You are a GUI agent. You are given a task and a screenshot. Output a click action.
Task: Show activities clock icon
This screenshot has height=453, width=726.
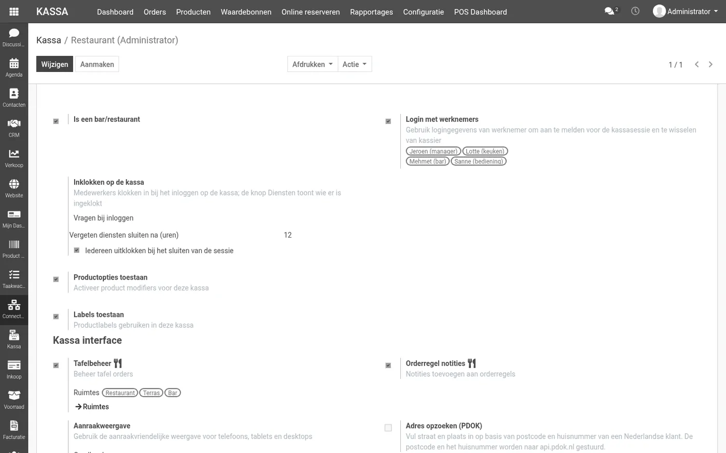(x=635, y=11)
